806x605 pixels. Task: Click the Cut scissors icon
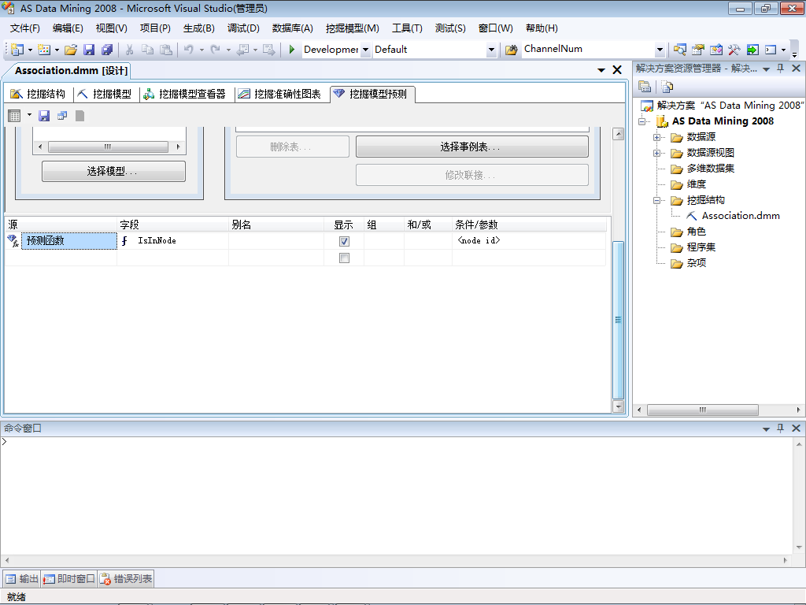[129, 50]
